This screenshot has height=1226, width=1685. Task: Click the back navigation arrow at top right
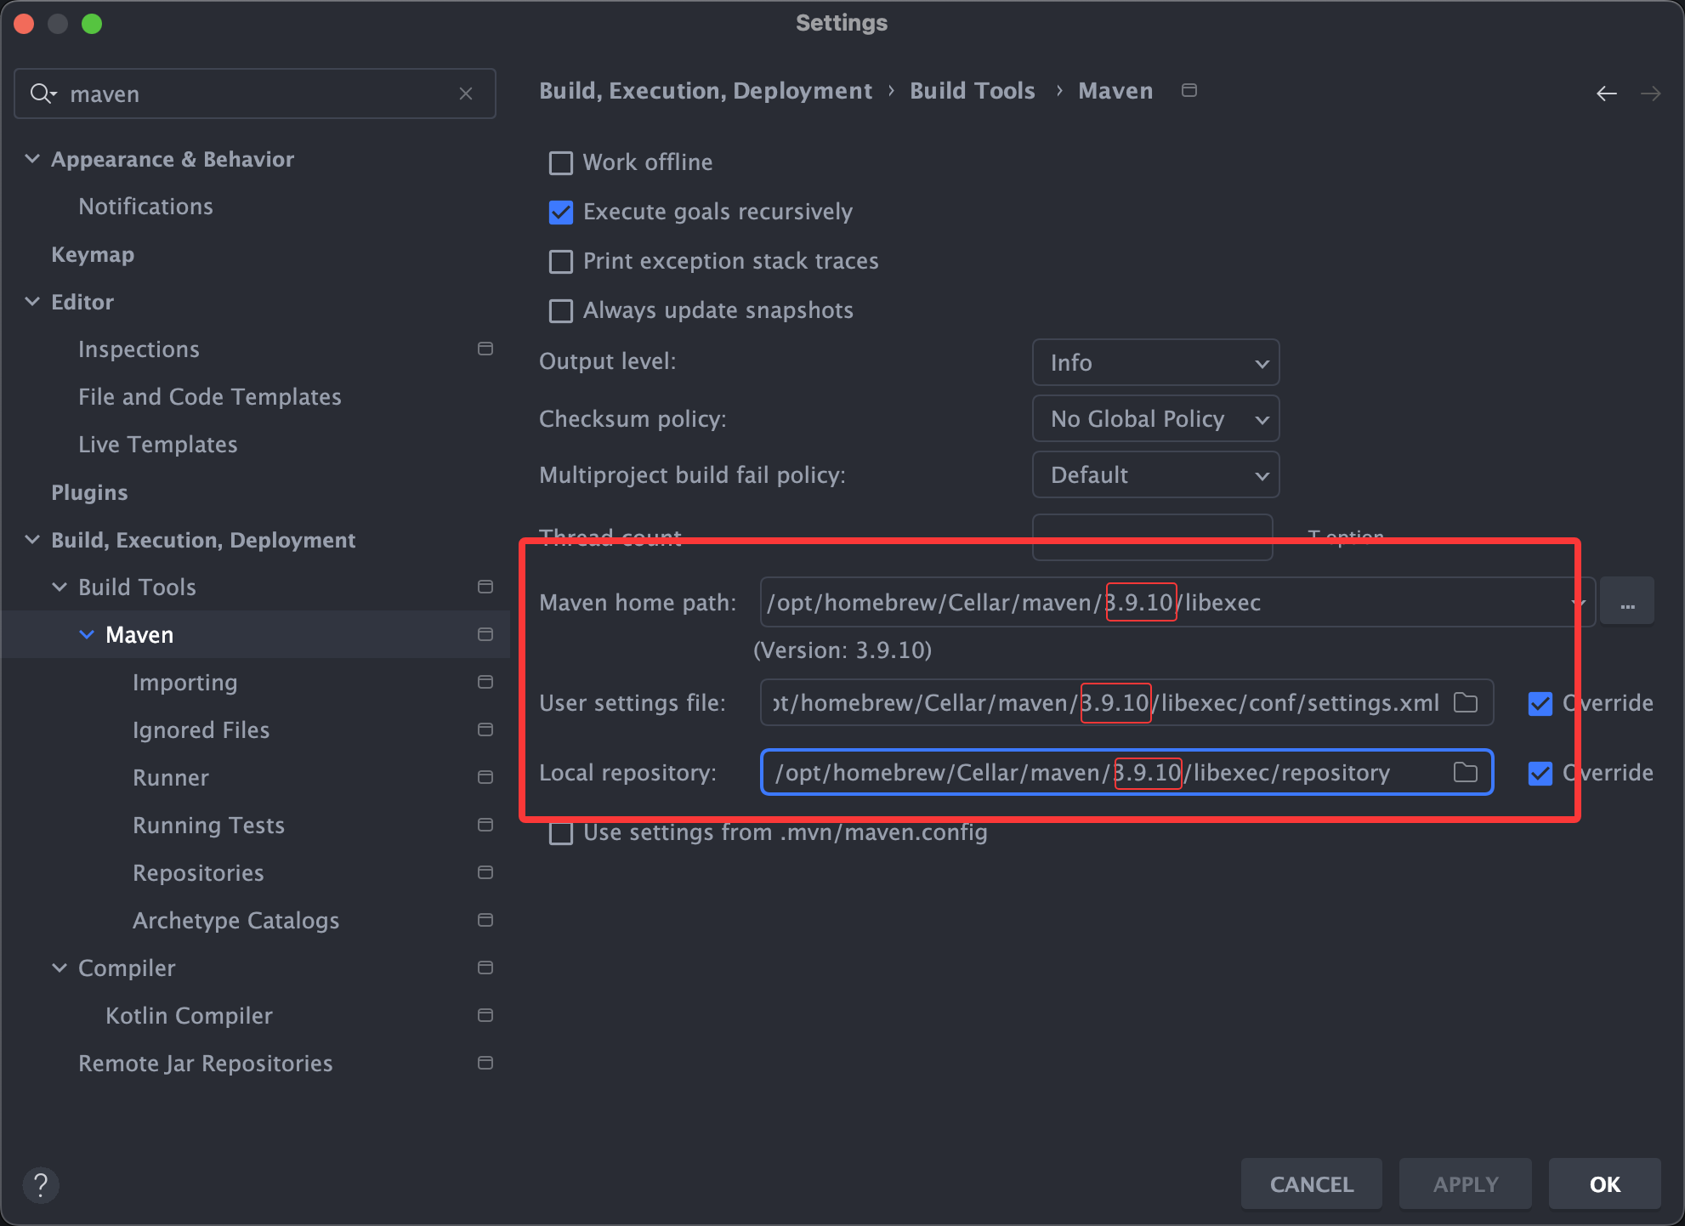tap(1607, 93)
